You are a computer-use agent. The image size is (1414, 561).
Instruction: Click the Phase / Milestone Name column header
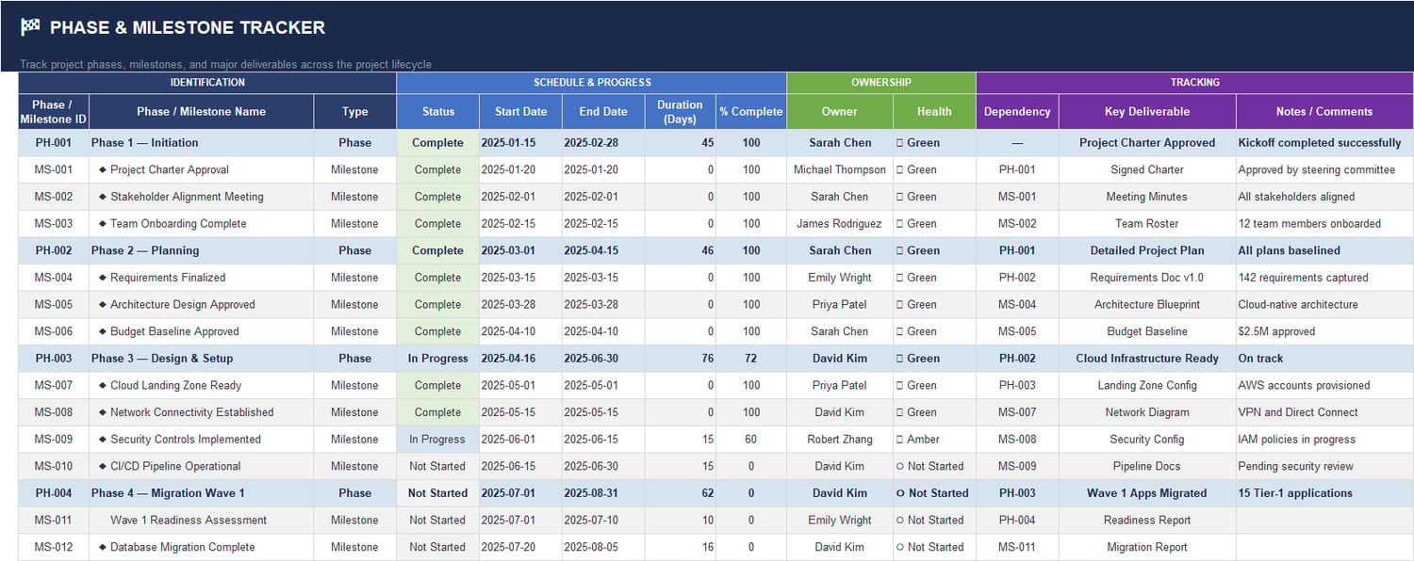tap(201, 111)
